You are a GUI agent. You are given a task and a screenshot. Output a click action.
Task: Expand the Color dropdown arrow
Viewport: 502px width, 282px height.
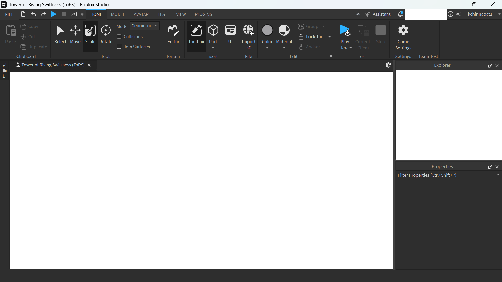[267, 48]
